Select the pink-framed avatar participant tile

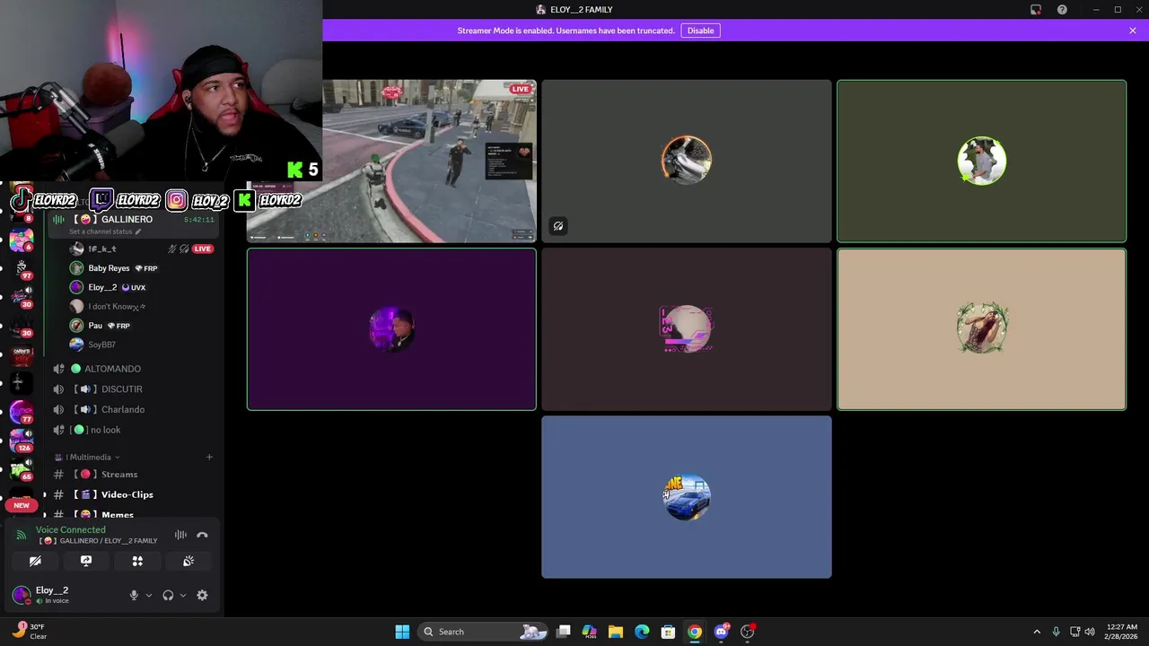tap(687, 329)
